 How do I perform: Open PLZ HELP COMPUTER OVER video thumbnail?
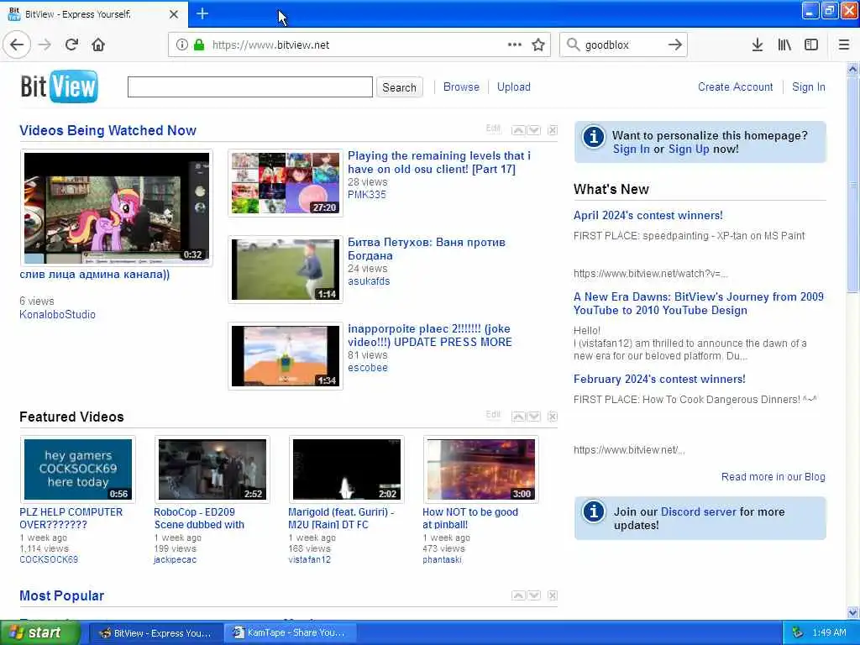[77, 469]
